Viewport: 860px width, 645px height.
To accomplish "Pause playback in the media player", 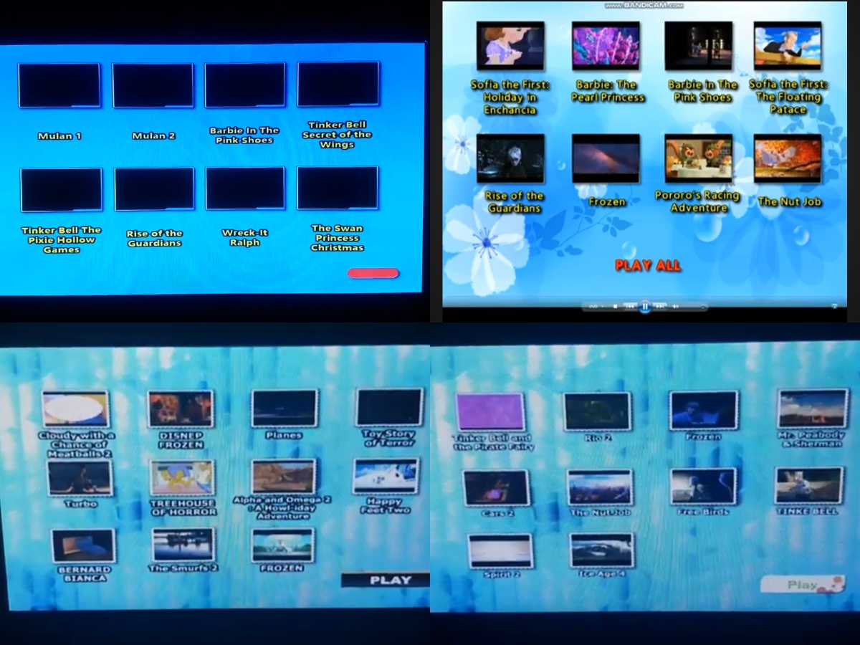I will (645, 307).
